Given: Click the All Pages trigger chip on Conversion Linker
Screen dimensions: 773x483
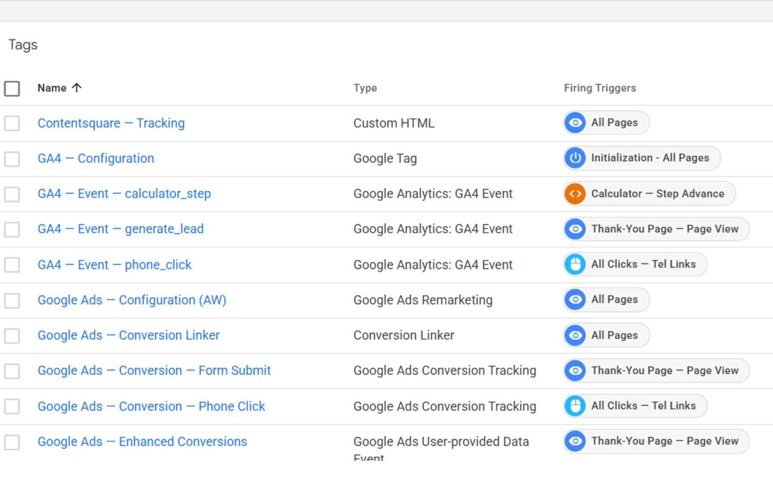Looking at the screenshot, I should pyautogui.click(x=605, y=335).
